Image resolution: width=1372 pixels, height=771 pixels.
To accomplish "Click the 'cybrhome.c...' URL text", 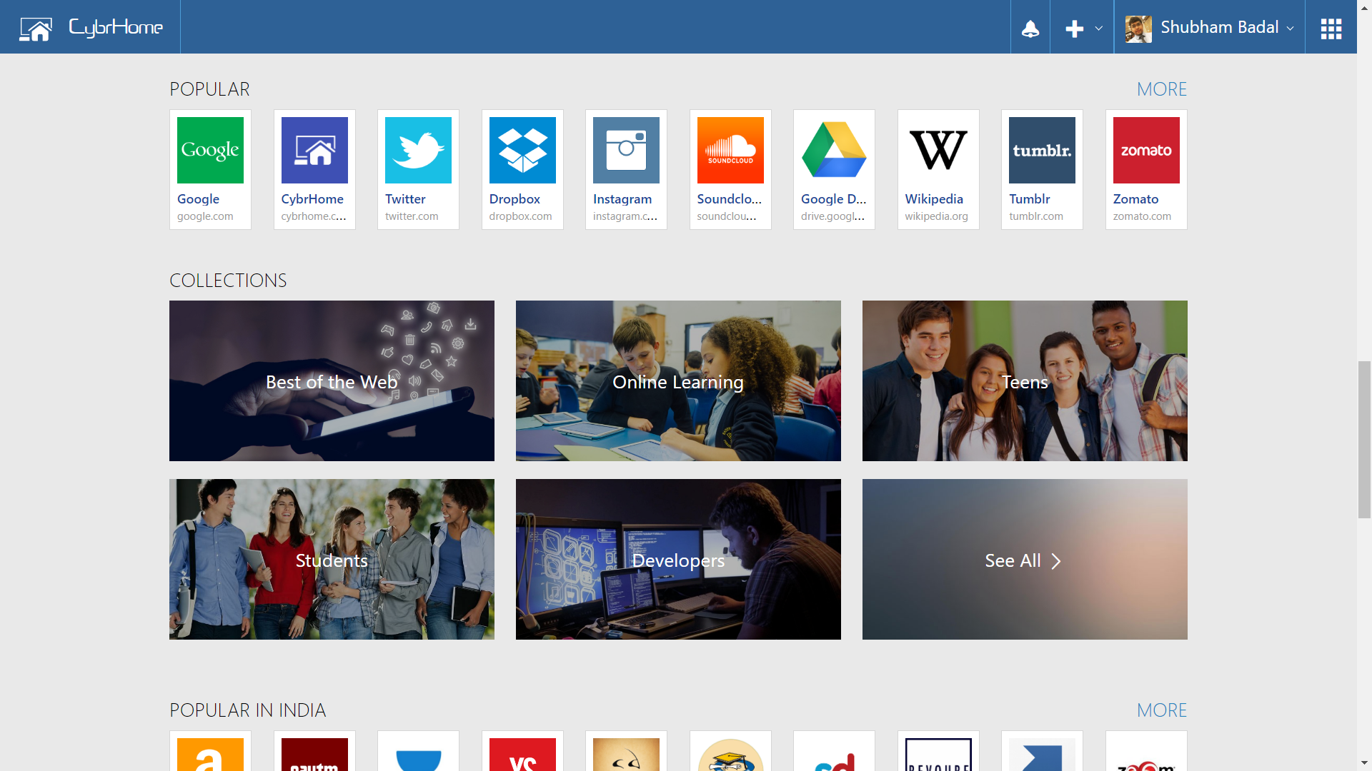I will [x=314, y=216].
